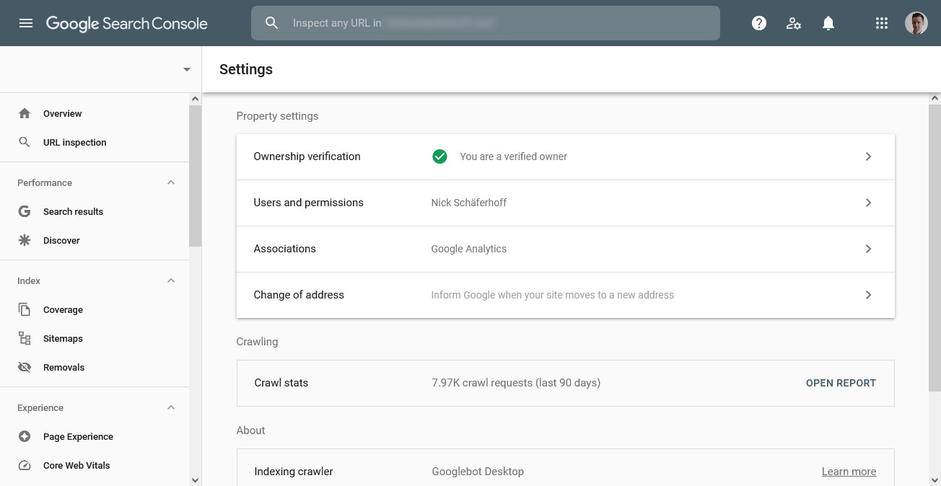The height and width of the screenshot is (486, 941).
Task: Click the Crawl stats label
Action: [281, 383]
